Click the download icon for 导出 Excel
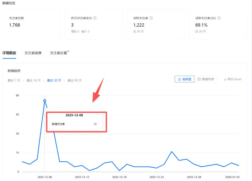Viewport: 252px width, 181px height. click(225, 79)
